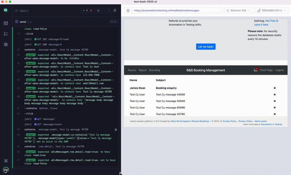
Task: Delete the James Dean message with the X
Action: pos(275,88)
